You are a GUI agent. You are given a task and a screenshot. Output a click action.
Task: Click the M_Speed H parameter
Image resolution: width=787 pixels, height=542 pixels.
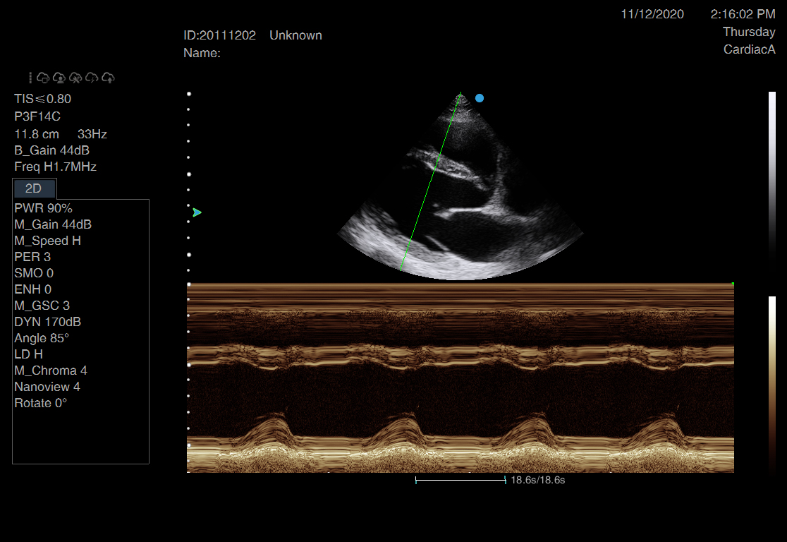[47, 241]
